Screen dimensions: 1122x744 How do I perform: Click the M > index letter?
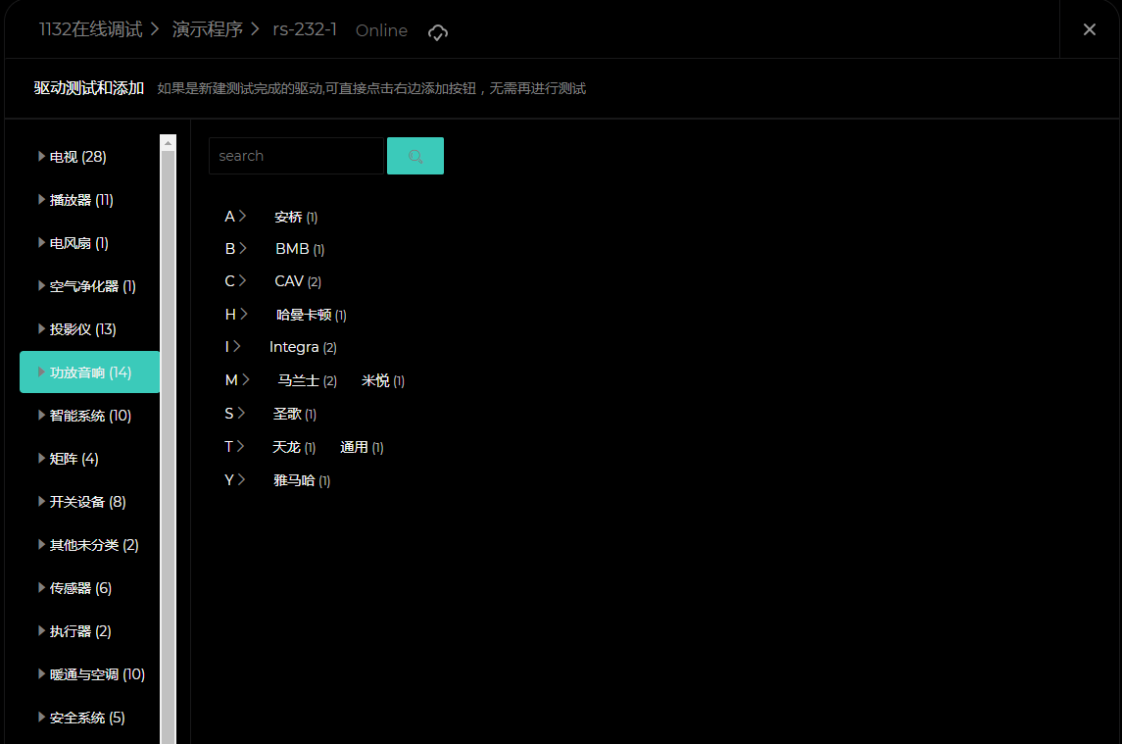coord(237,380)
